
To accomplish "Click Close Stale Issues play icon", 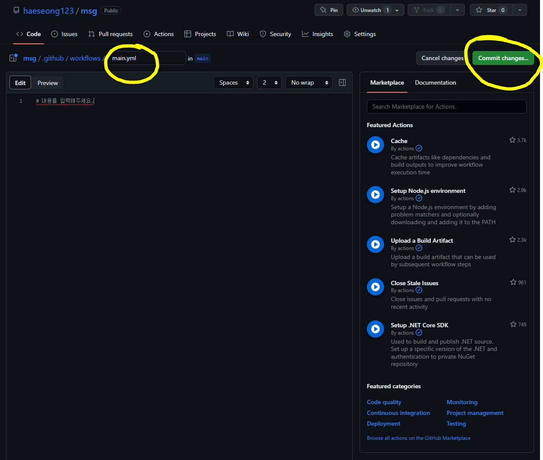I will click(375, 287).
